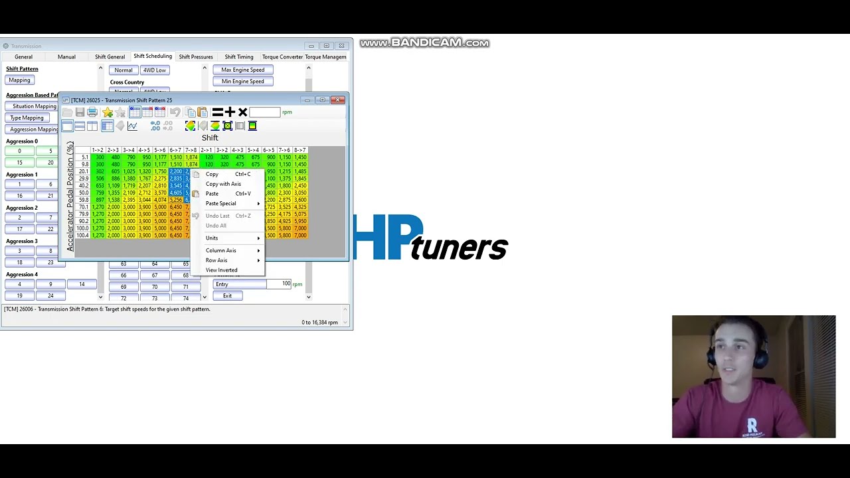Switch to the Shift Timing tab

pyautogui.click(x=239, y=57)
